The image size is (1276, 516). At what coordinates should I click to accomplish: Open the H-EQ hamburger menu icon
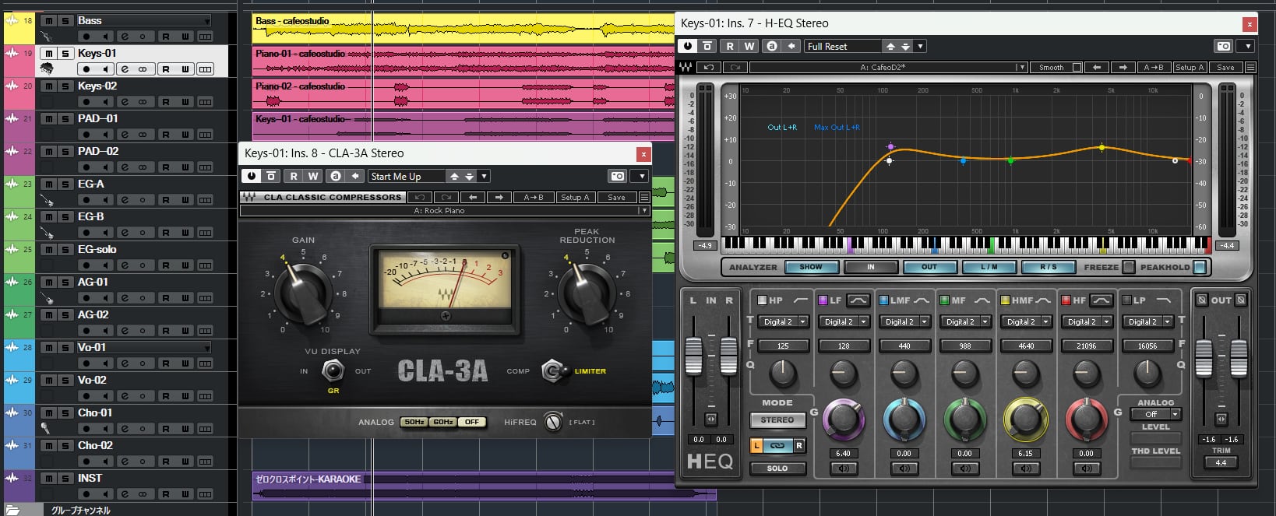1250,68
